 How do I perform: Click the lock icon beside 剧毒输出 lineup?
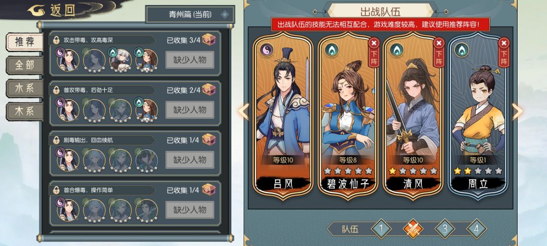tap(56, 140)
